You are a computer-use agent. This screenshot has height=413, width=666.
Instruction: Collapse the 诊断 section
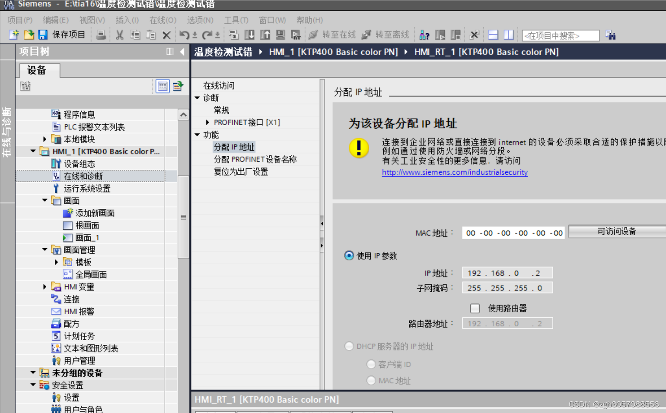(x=197, y=98)
